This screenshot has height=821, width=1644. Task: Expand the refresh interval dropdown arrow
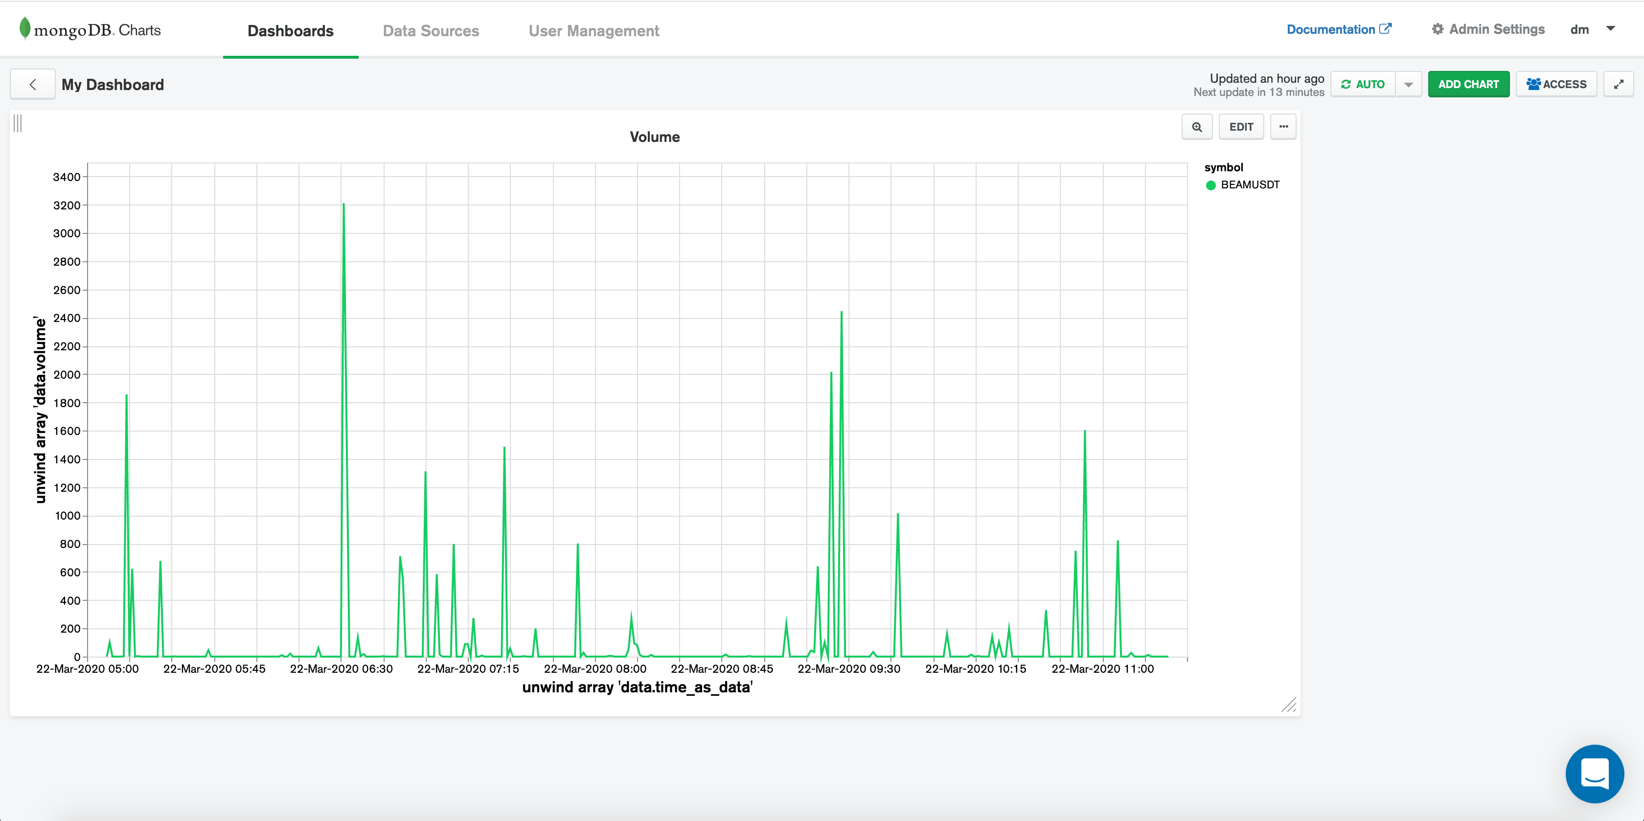click(x=1408, y=84)
